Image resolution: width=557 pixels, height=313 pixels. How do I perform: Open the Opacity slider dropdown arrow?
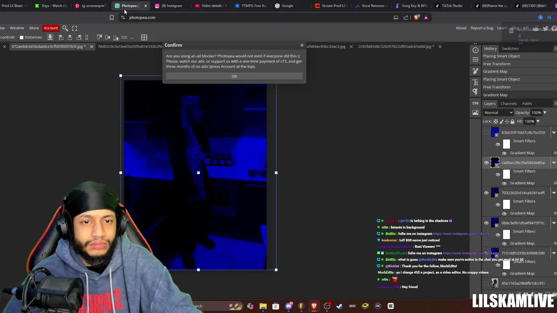pyautogui.click(x=544, y=113)
